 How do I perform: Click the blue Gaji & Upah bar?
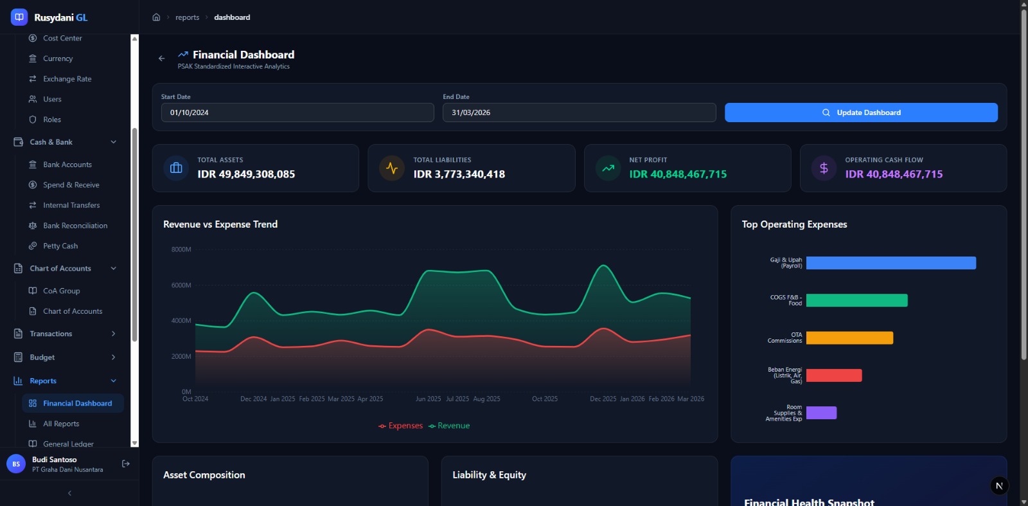pyautogui.click(x=891, y=263)
